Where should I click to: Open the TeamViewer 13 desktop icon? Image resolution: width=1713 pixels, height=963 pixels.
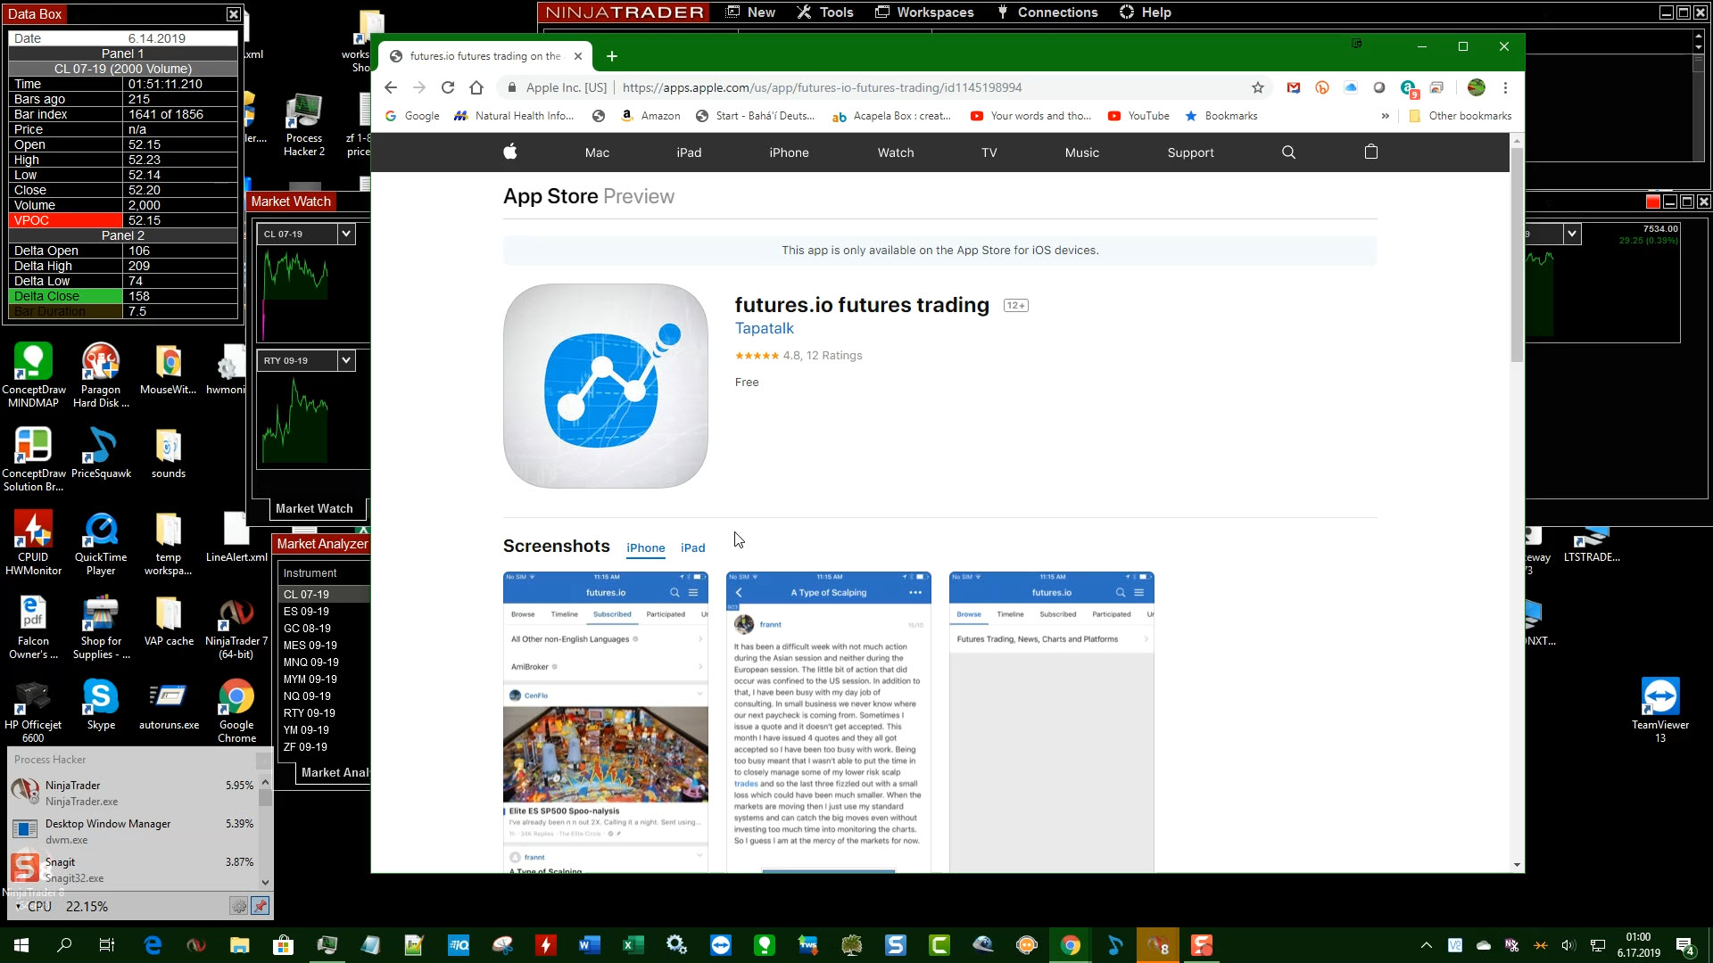(x=1660, y=711)
